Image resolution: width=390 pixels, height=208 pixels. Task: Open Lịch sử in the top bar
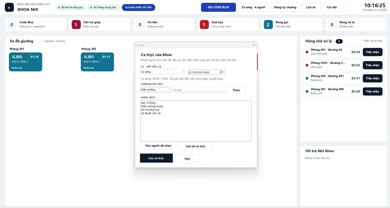click(311, 7)
